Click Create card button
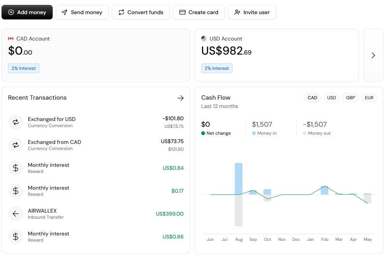 [199, 12]
